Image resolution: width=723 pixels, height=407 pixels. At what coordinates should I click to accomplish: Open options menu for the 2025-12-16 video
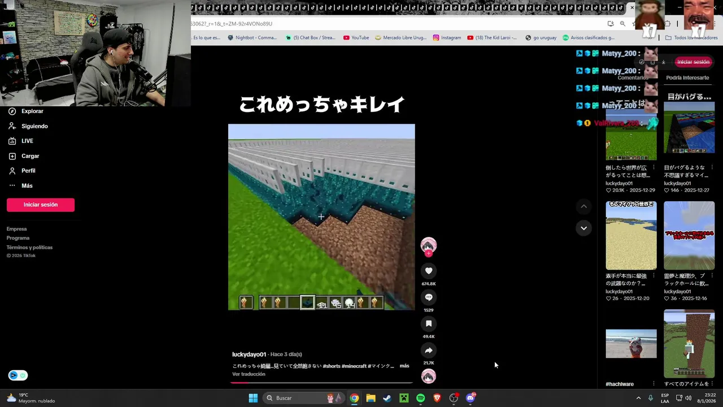pyautogui.click(x=712, y=276)
